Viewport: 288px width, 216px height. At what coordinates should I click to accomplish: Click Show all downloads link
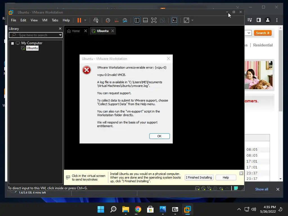(x=262, y=189)
